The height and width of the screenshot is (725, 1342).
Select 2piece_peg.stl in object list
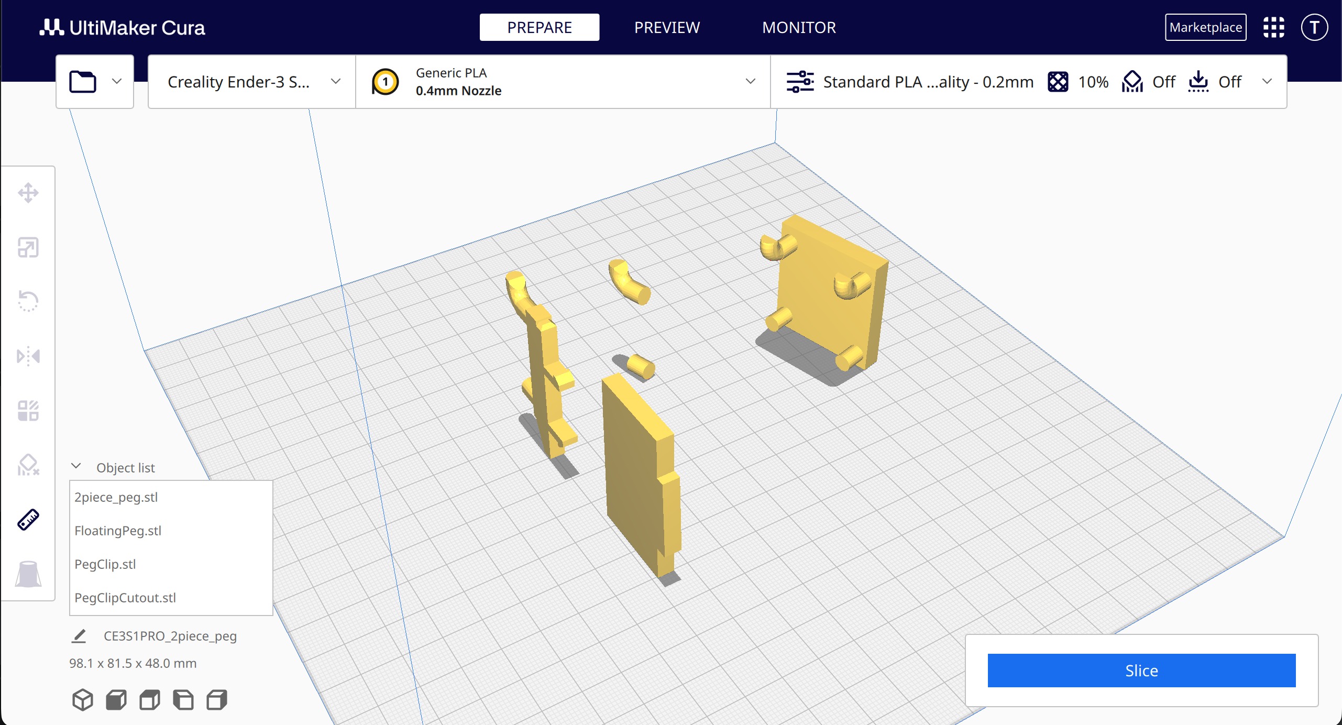(171, 497)
